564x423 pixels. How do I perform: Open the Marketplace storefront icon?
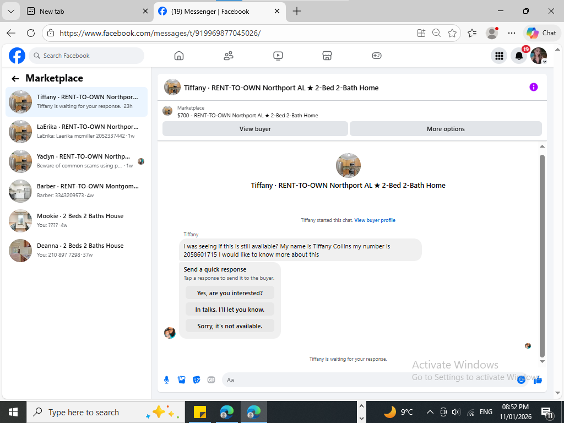coord(327,56)
